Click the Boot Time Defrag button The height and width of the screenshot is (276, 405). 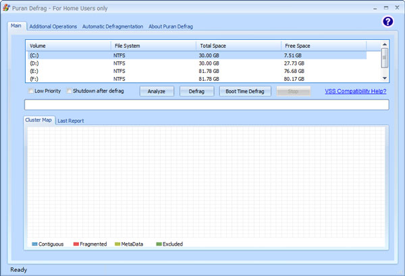245,91
